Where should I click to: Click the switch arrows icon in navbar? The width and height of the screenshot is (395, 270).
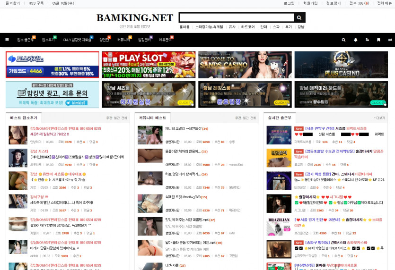tap(390, 40)
